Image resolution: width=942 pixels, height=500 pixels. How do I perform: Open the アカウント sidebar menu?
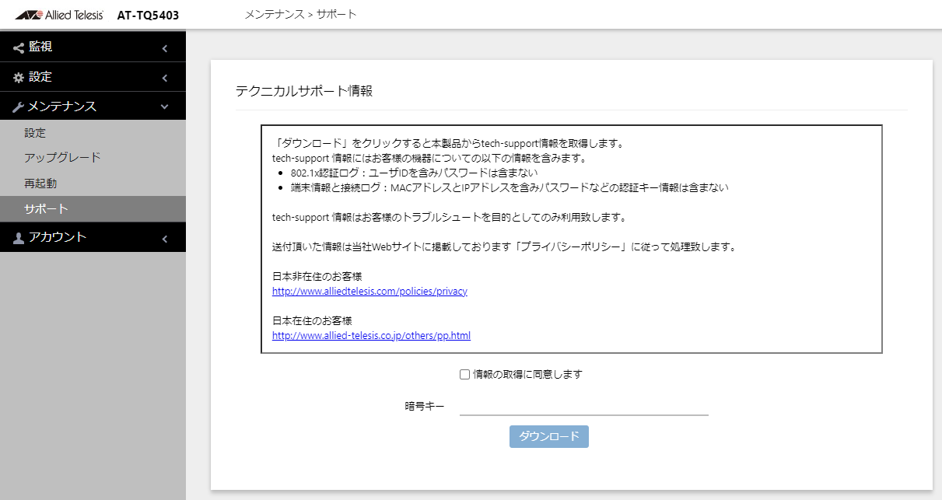click(93, 237)
